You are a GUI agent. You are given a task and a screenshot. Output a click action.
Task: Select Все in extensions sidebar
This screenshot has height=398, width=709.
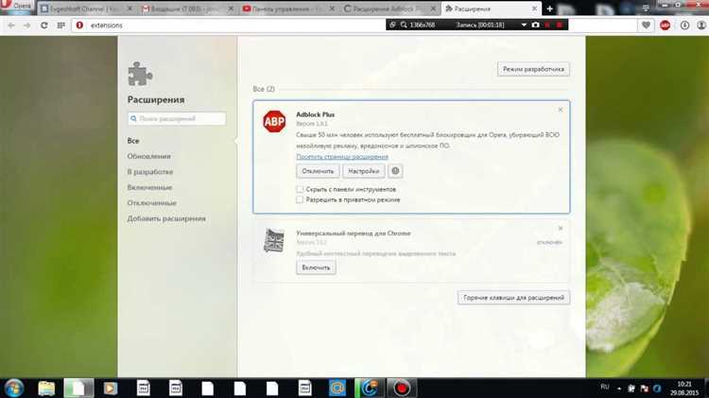[x=133, y=141]
